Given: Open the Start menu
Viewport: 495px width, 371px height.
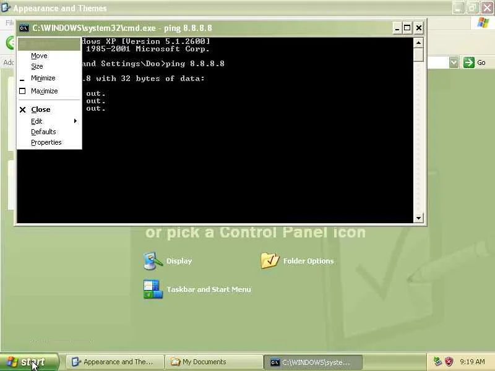Looking at the screenshot, I should click(29, 362).
